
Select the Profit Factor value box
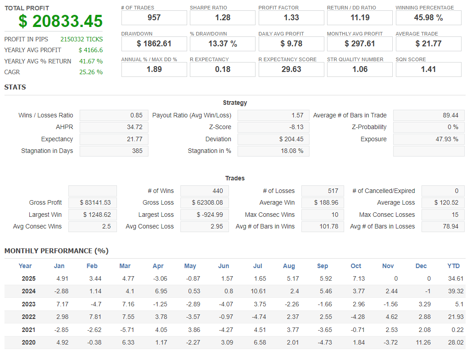(x=291, y=18)
